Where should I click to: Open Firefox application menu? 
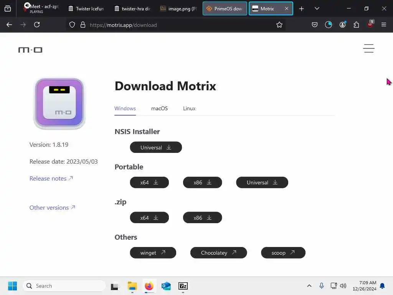pyautogui.click(x=384, y=25)
